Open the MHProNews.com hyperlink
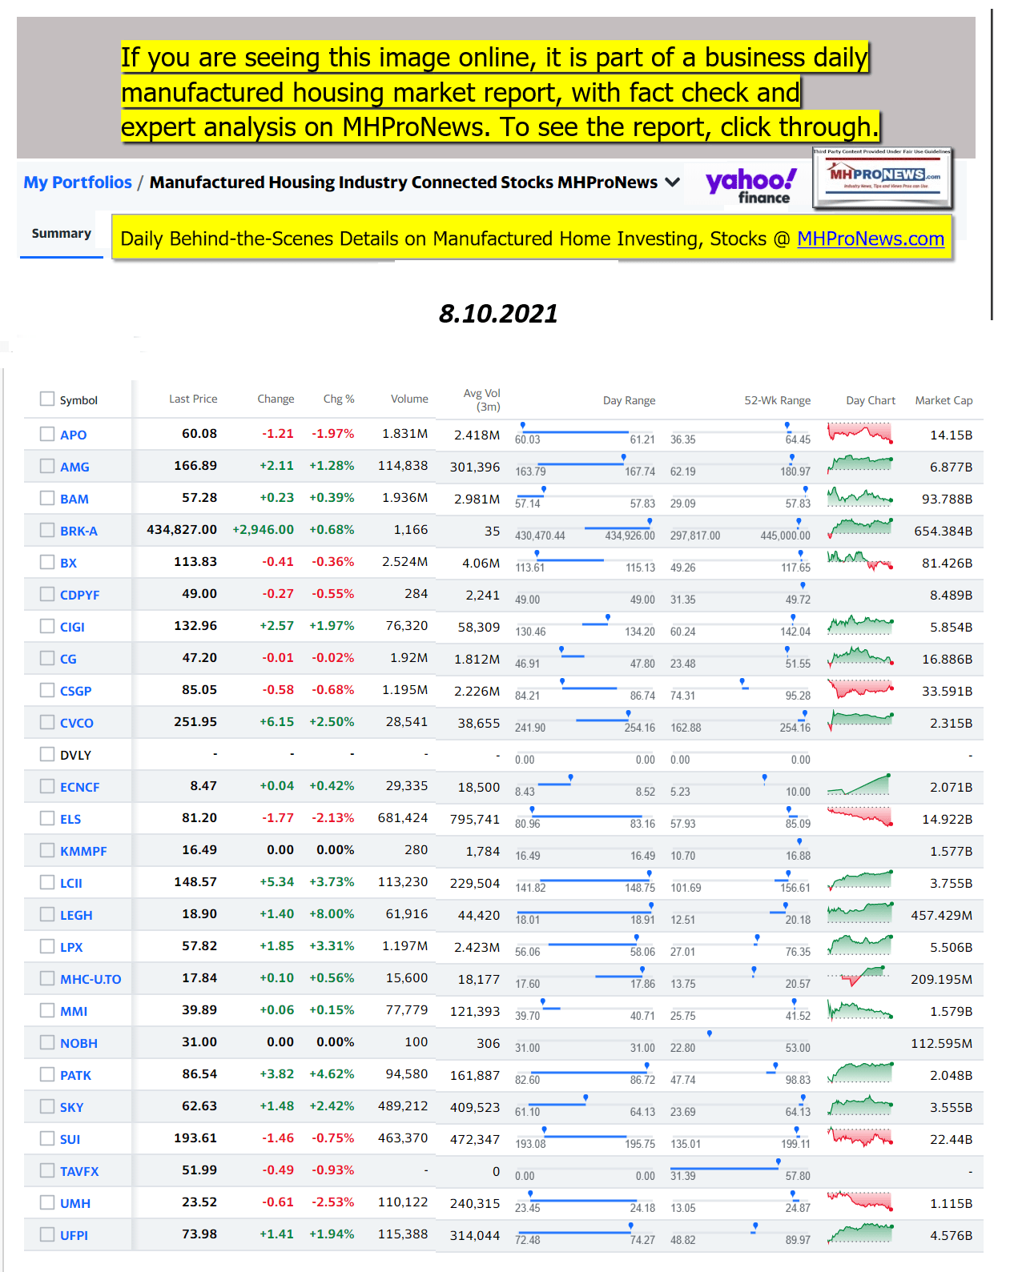This screenshot has height=1272, width=1010. [870, 239]
